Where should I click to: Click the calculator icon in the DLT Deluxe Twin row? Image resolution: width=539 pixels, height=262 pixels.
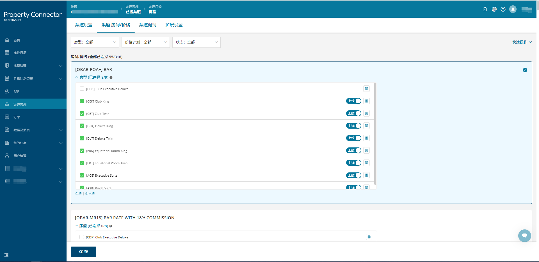(366, 138)
